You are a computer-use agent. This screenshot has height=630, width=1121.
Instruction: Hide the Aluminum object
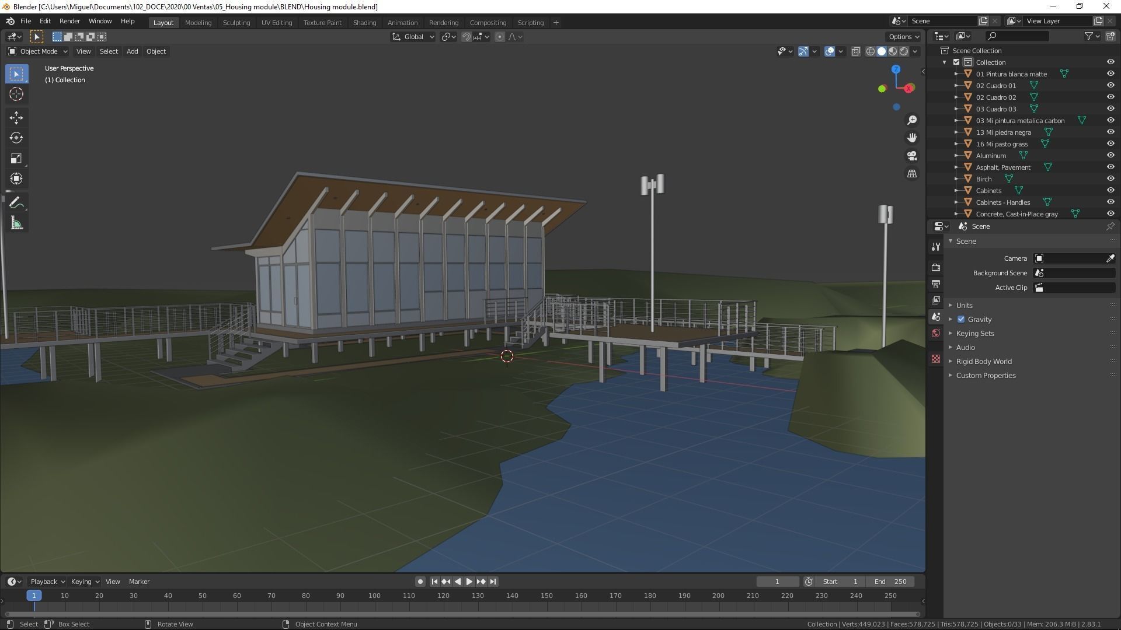tap(1110, 156)
